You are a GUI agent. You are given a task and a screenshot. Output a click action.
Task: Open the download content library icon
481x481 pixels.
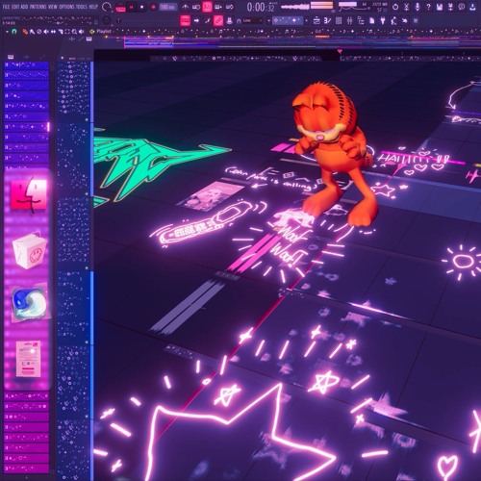[472, 7]
